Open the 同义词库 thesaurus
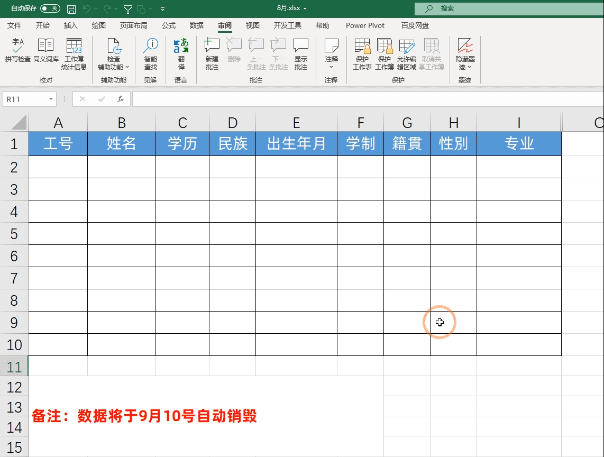Image resolution: width=604 pixels, height=457 pixels. tap(46, 50)
